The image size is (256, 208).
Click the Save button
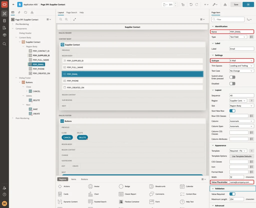[236, 4]
